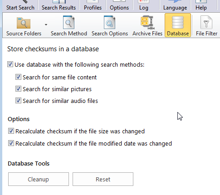Open the Source Folders settings icon
This screenshot has height=195, width=220.
(x=24, y=23)
